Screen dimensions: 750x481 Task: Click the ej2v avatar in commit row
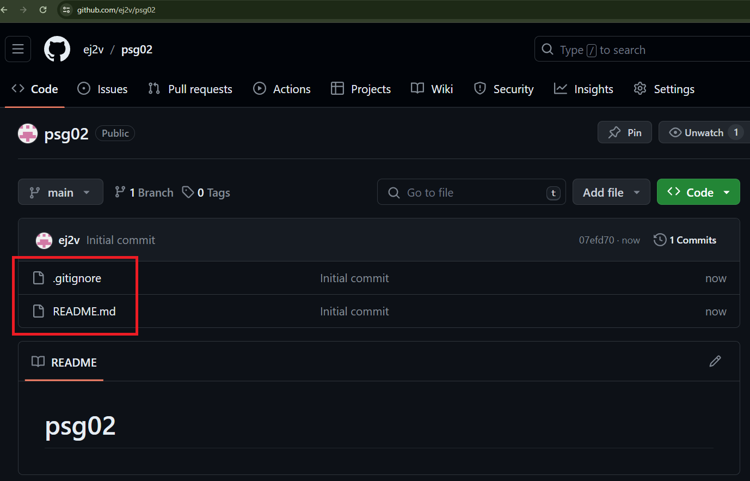(x=44, y=240)
